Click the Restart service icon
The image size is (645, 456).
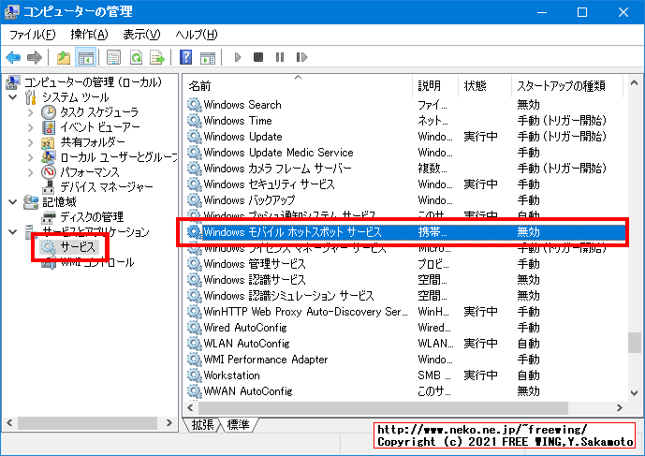pyautogui.click(x=301, y=57)
